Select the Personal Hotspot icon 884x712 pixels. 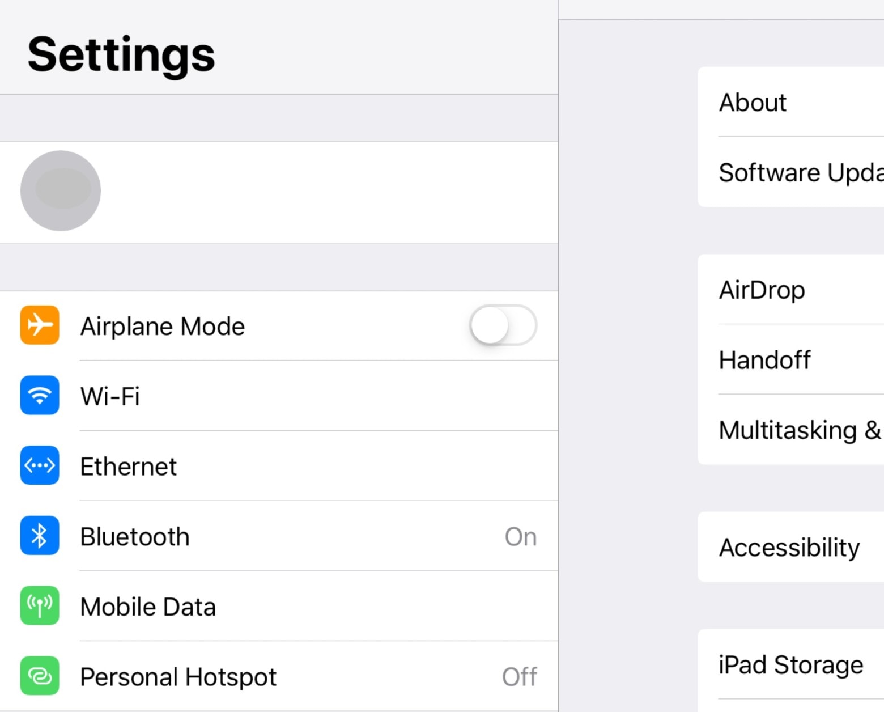click(39, 676)
